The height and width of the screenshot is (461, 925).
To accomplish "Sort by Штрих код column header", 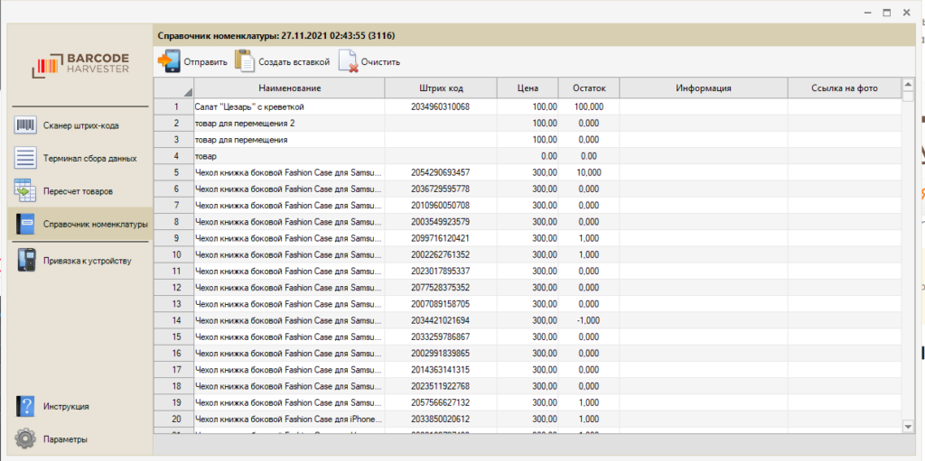I will 441,88.
